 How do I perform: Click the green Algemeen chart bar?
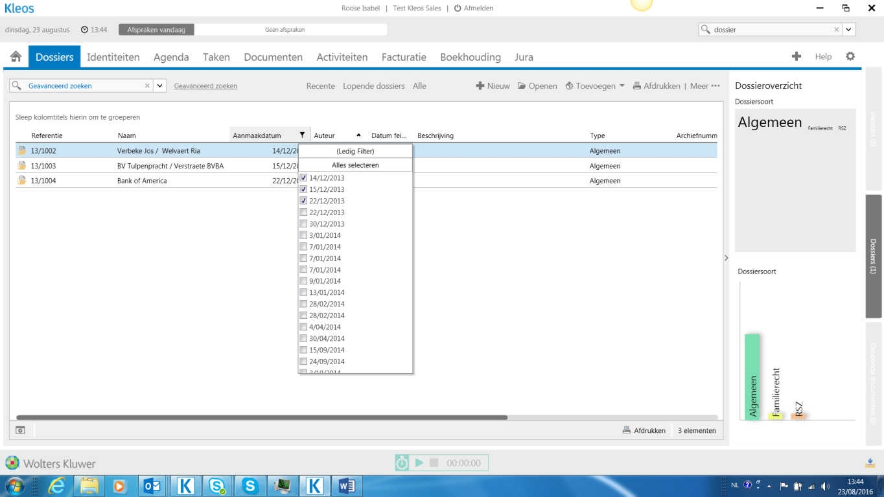(x=752, y=376)
